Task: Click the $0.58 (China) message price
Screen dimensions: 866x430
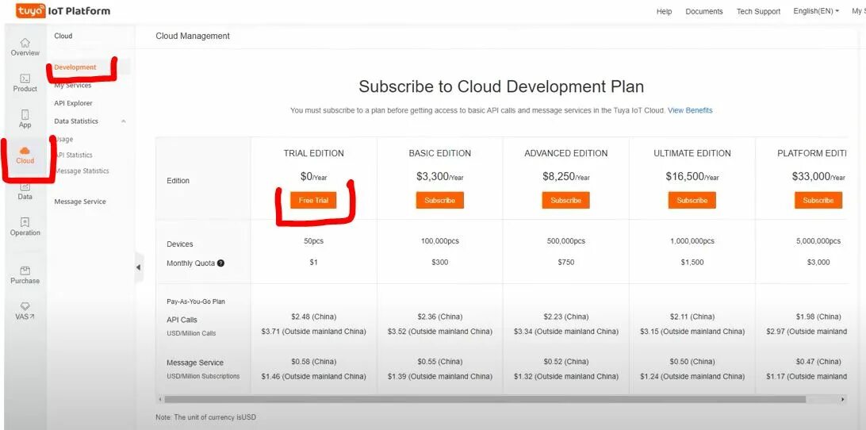Action: point(314,362)
